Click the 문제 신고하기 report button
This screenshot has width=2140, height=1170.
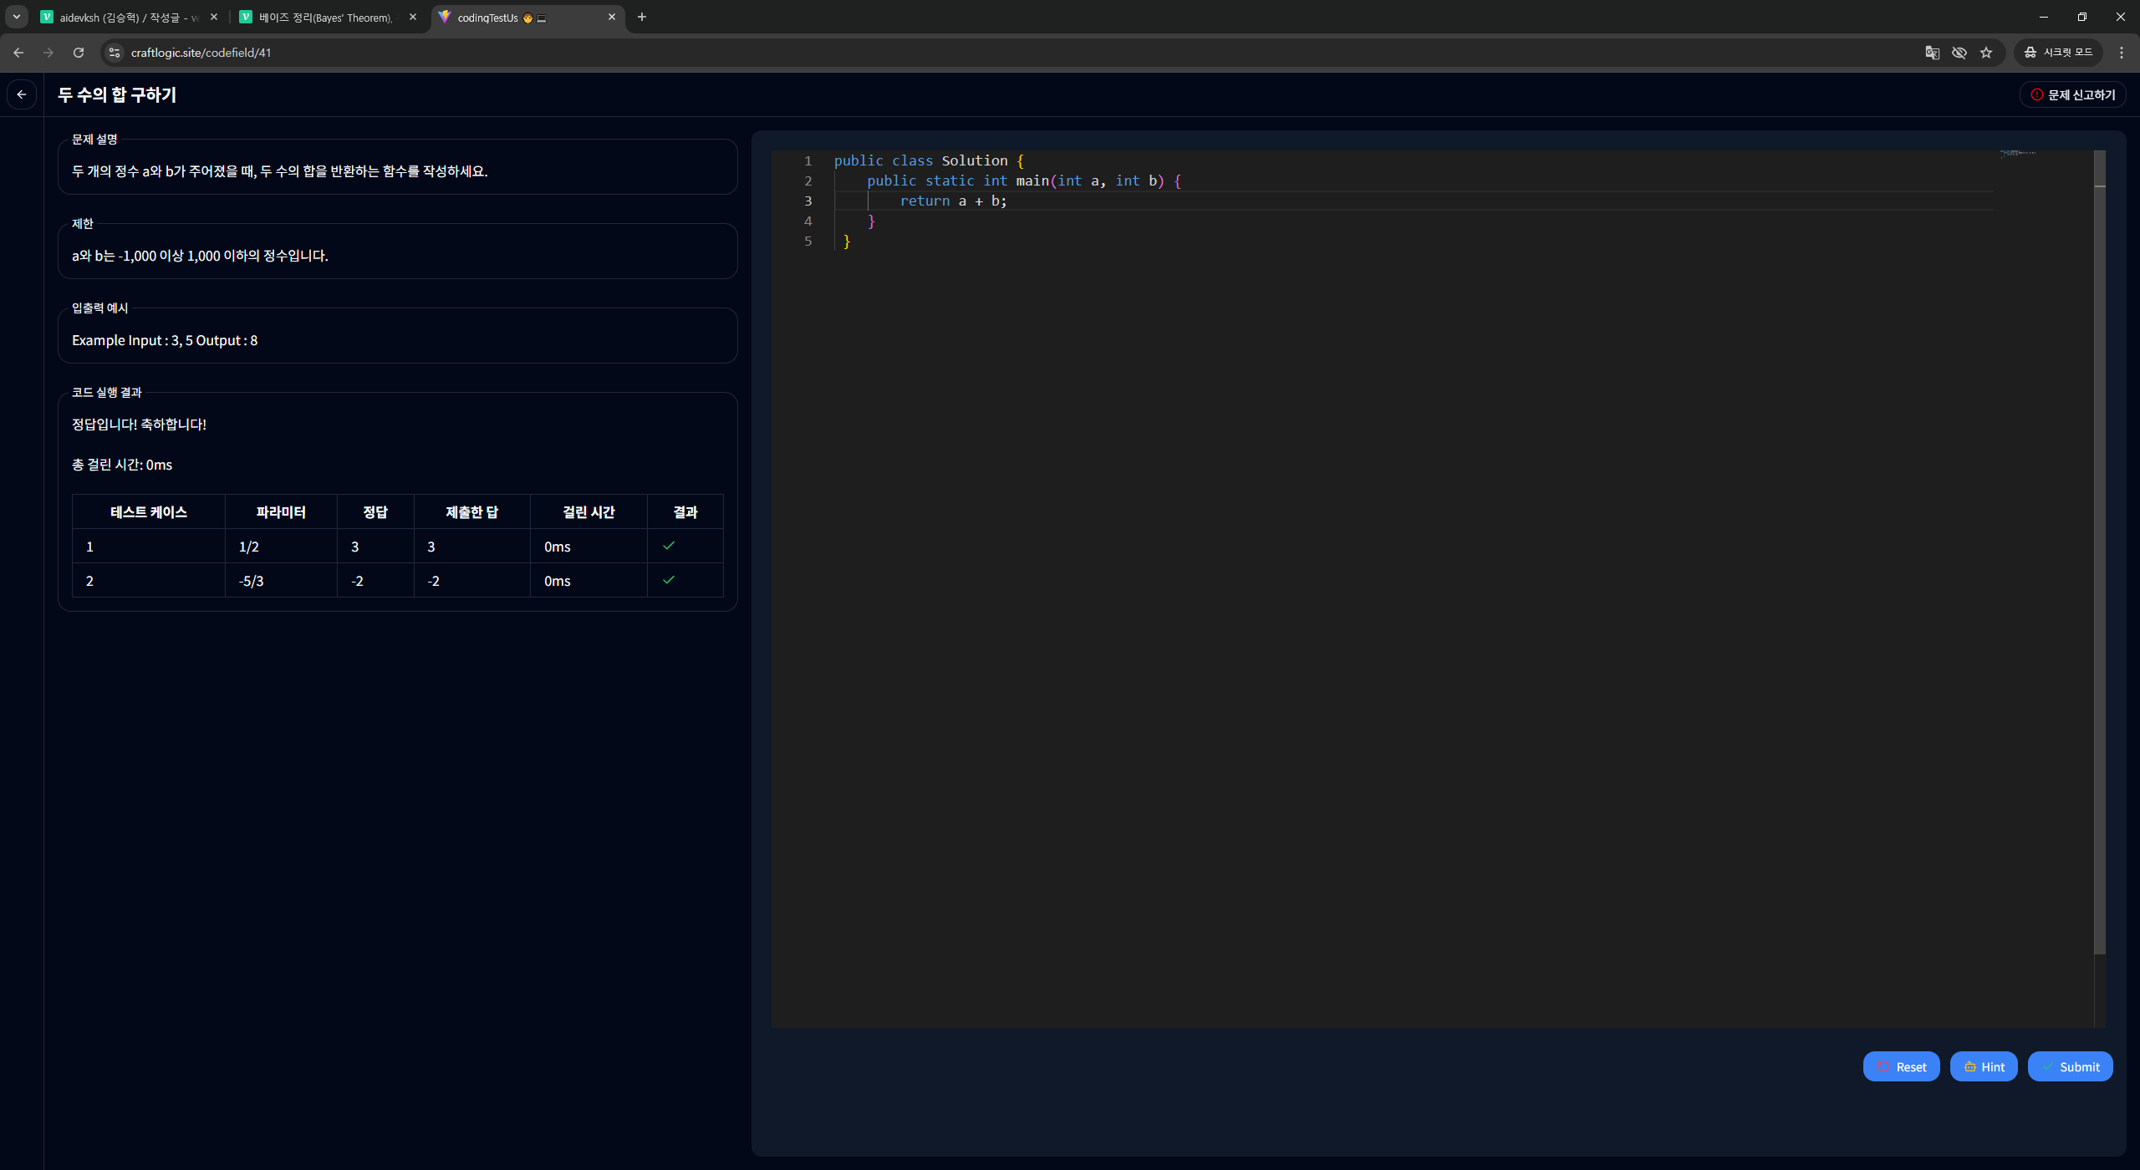click(x=2072, y=94)
